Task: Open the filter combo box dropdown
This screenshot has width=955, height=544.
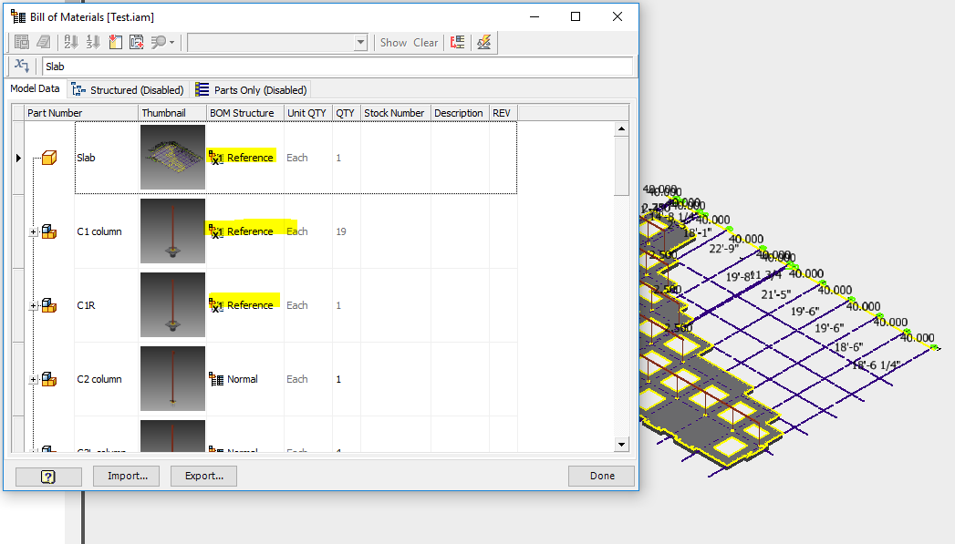Action: tap(359, 42)
